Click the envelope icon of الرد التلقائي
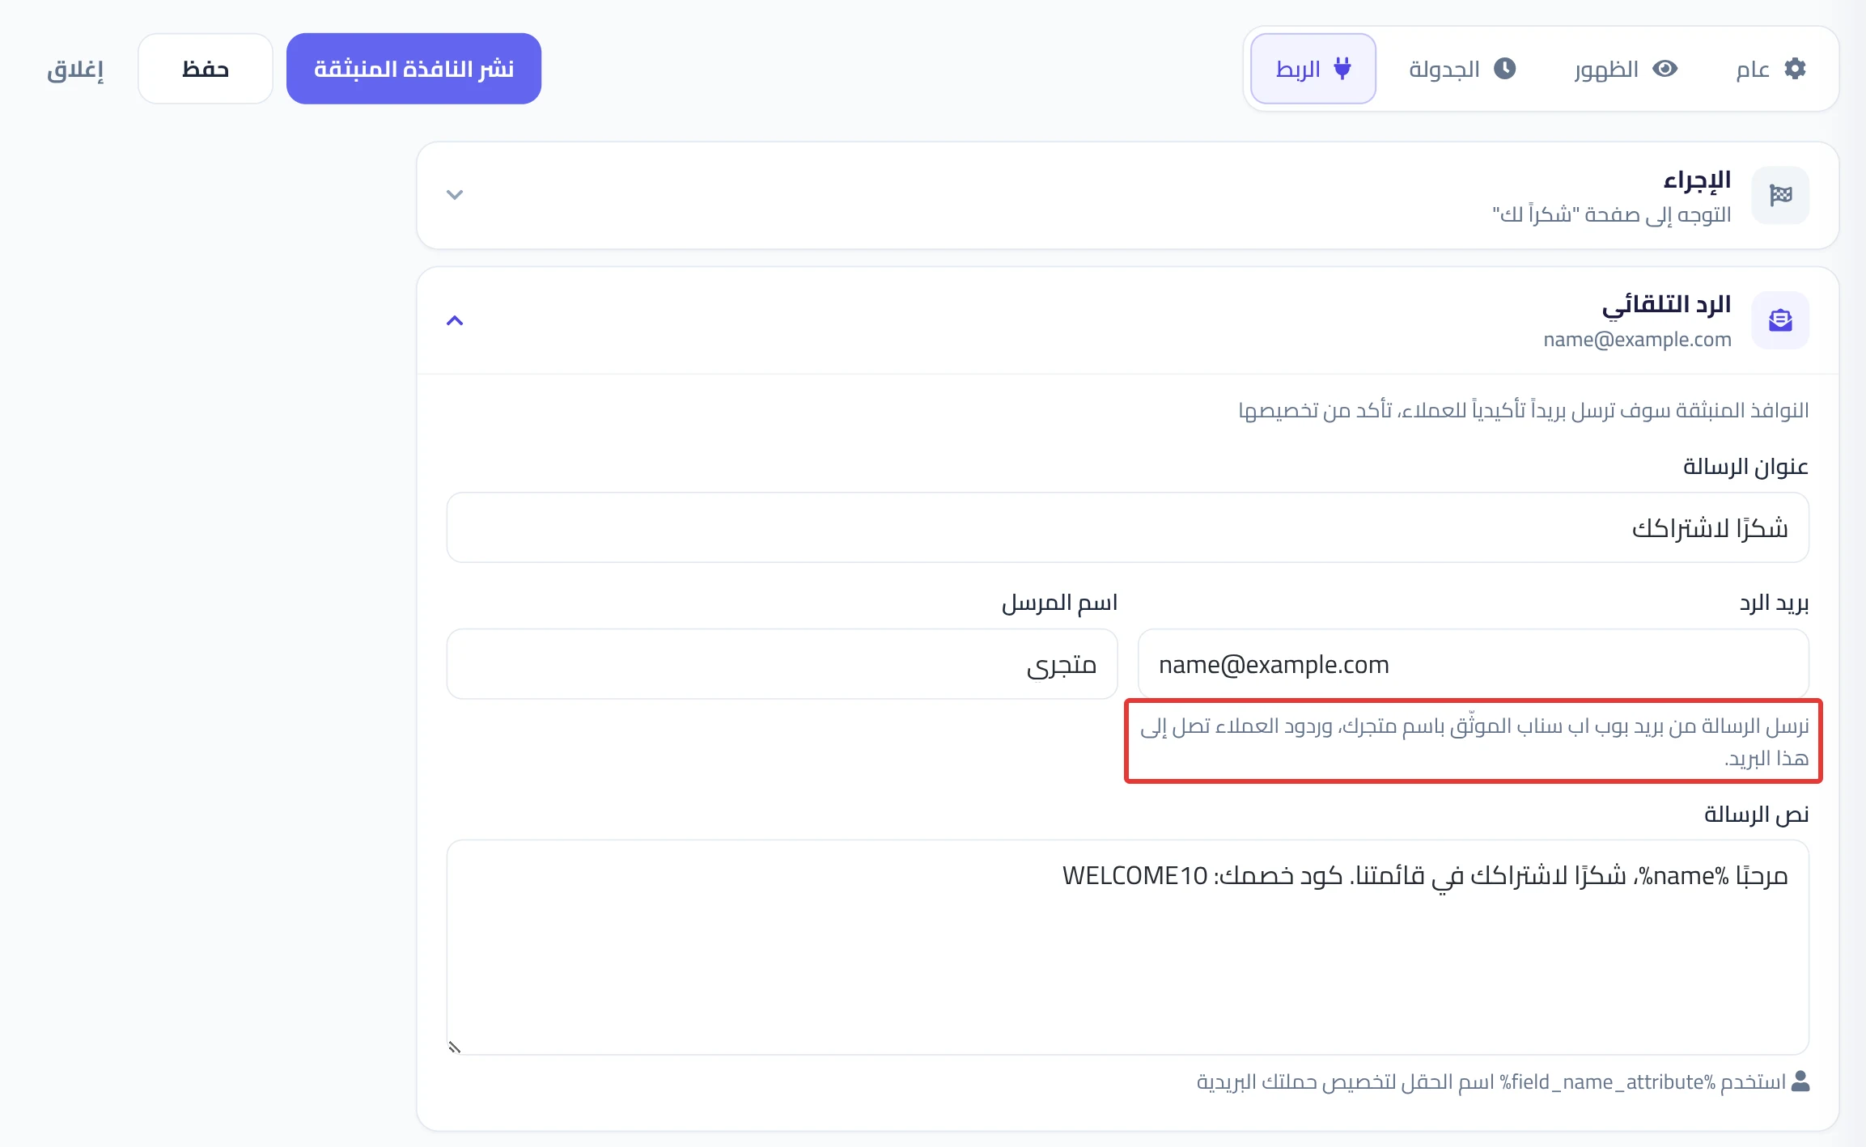 coord(1780,320)
